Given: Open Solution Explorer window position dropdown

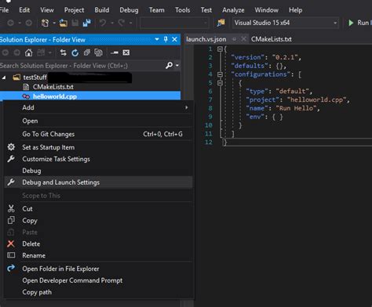Looking at the screenshot, I should click(157, 39).
